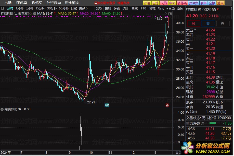This screenshot has height=156, width=234.
Task: Toggle the left sidebar panel icon
Action: pyautogui.click(x=3, y=8)
